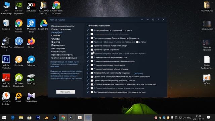Tick «Предварительная настройка Проводника» checkbox

pyautogui.click(x=92, y=73)
